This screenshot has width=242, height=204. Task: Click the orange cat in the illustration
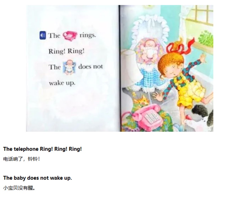click(x=141, y=100)
